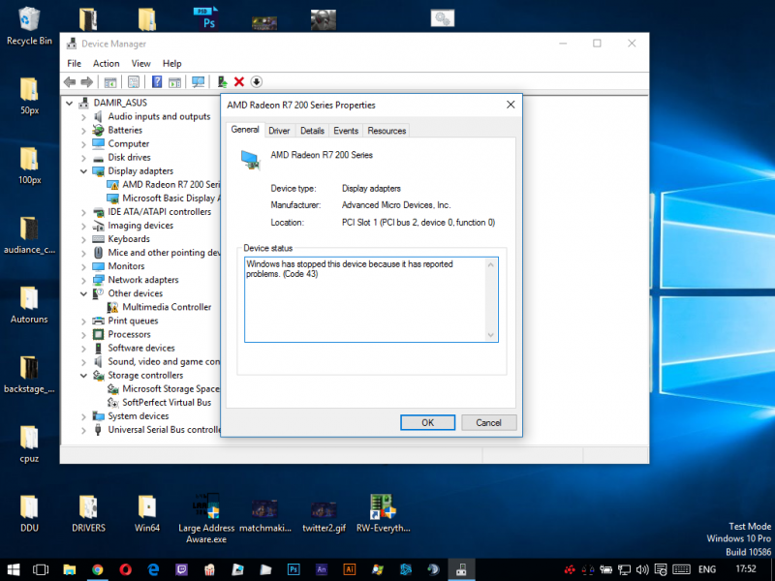This screenshot has height=581, width=775.
Task: Expand Audio inputs and outputs
Action: click(x=83, y=117)
